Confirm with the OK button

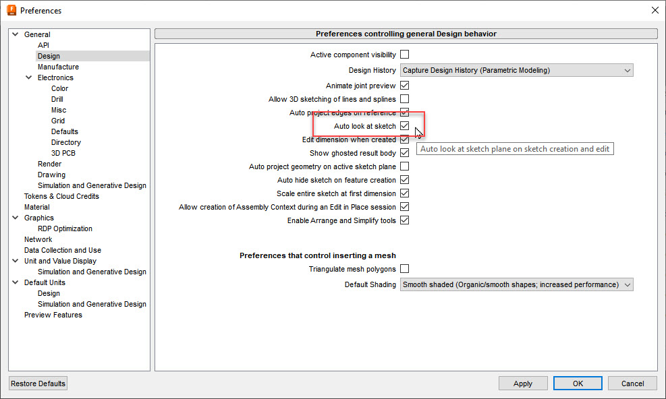(x=578, y=383)
